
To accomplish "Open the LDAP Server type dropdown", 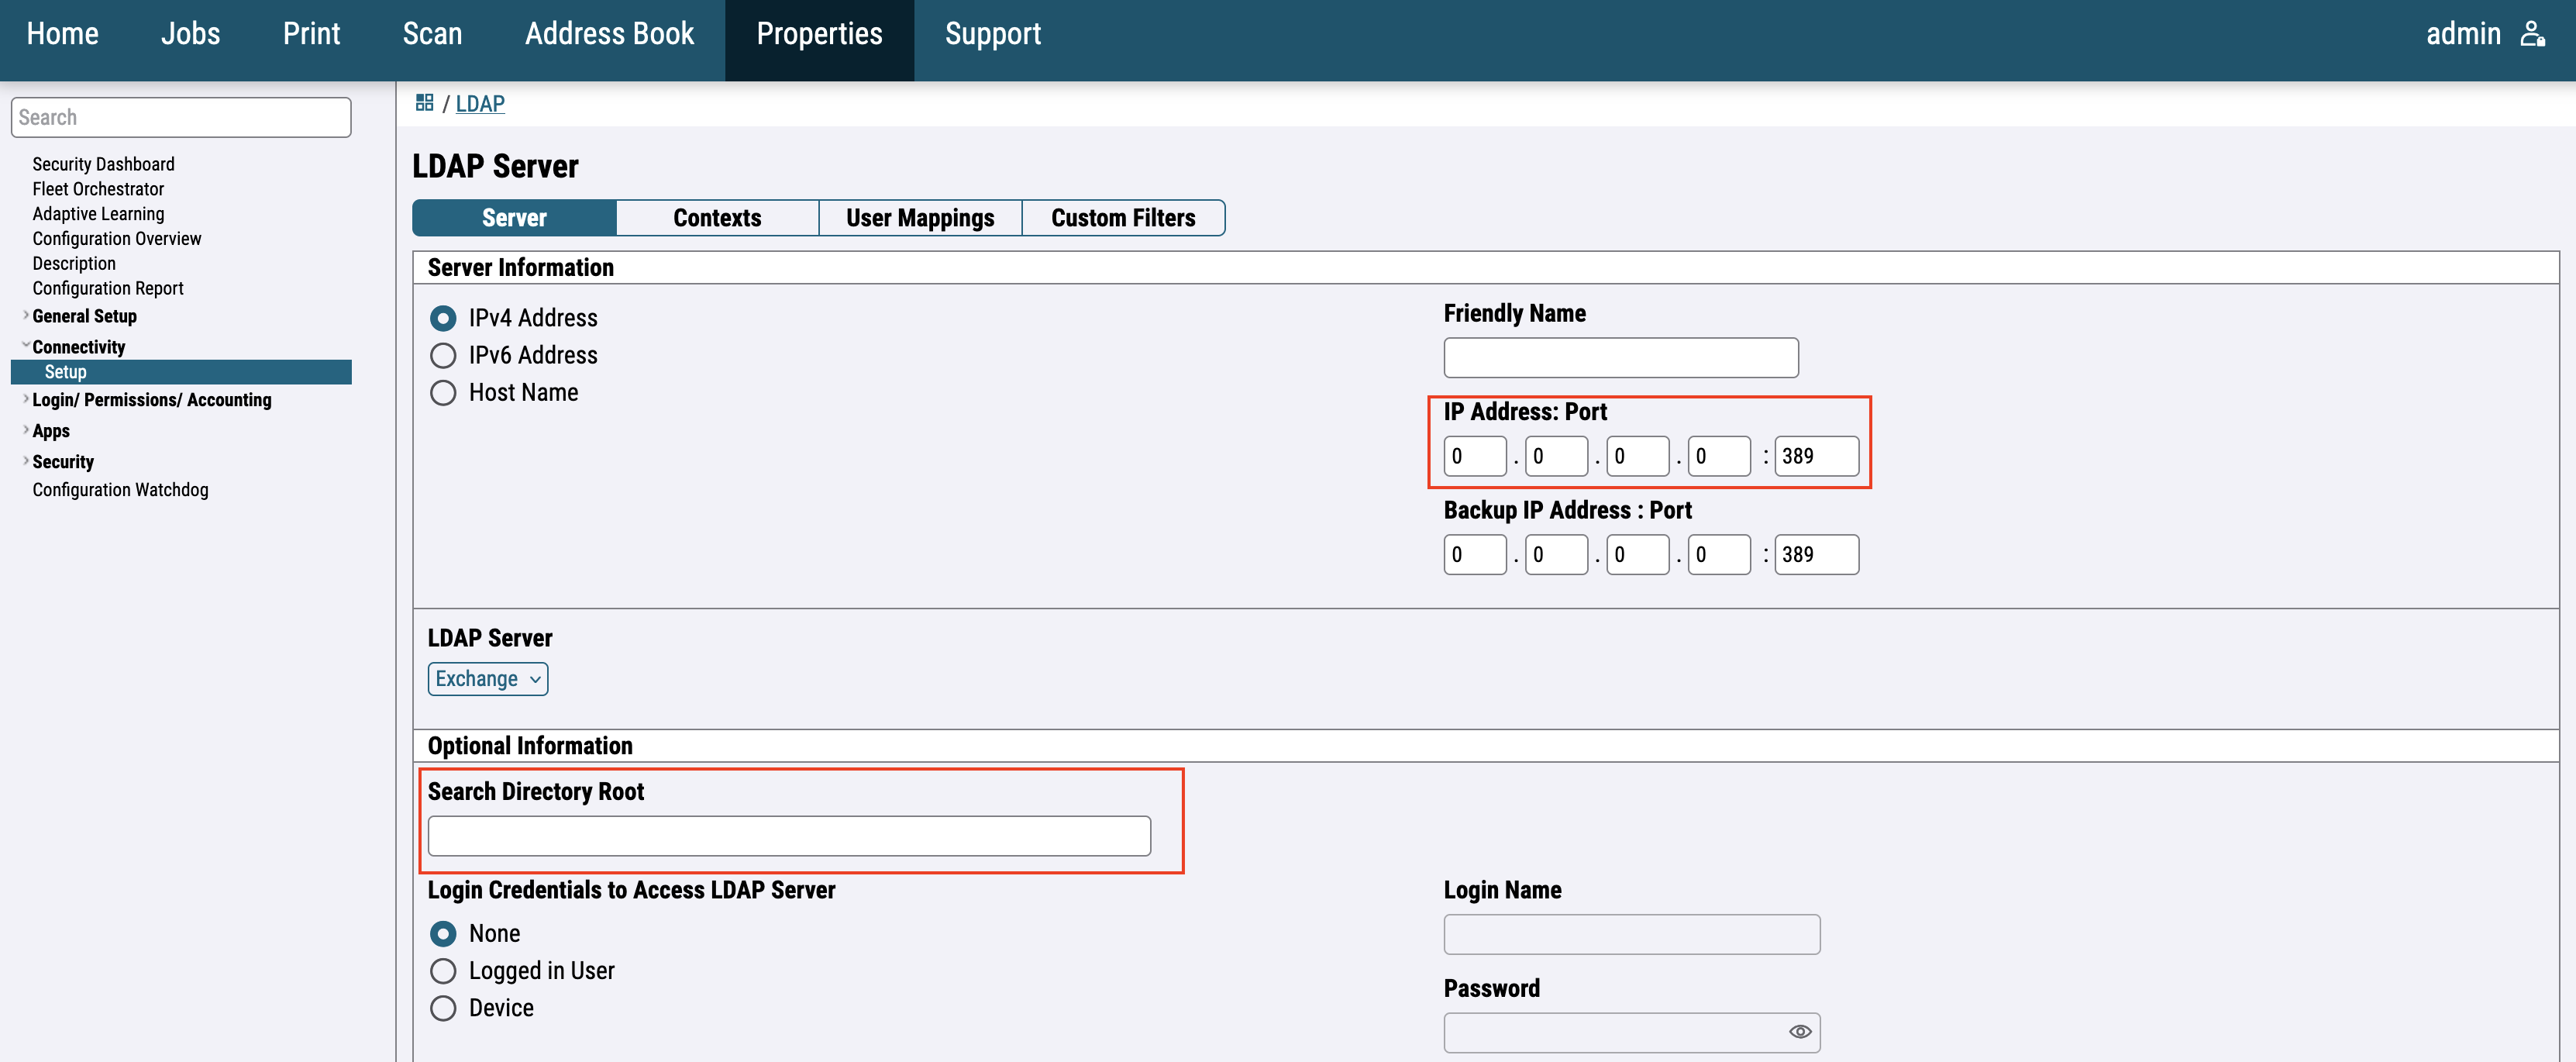I will 487,678.
